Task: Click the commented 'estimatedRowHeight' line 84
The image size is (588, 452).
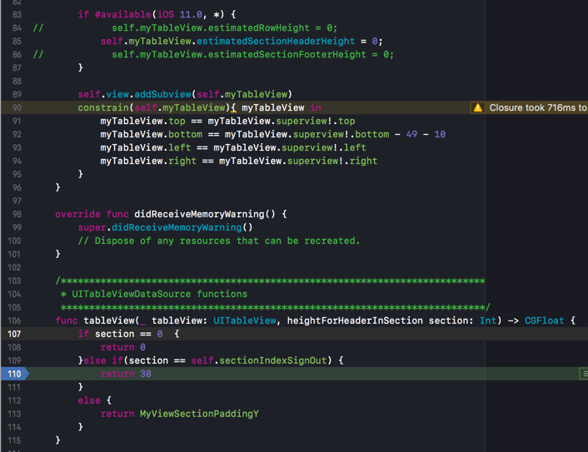Action: tap(224, 28)
